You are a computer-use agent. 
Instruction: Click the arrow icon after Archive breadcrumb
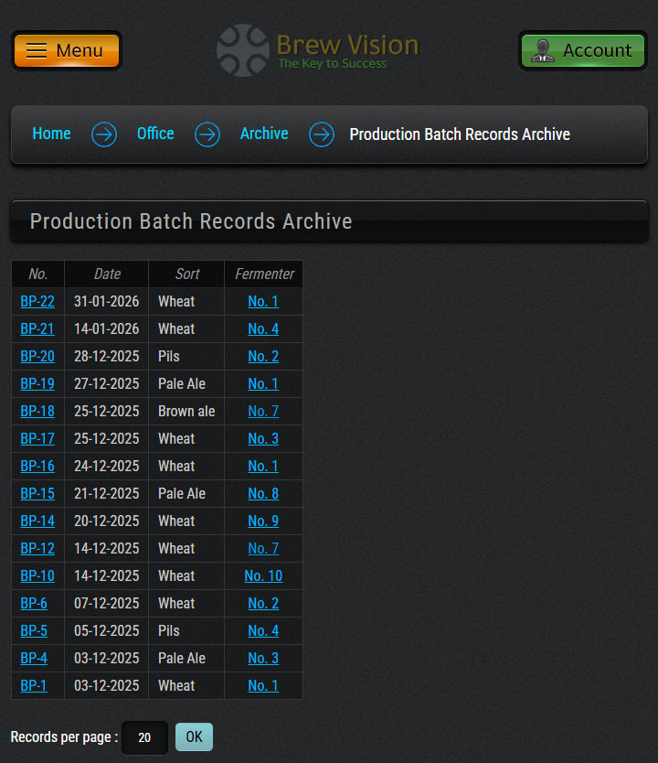pos(321,134)
